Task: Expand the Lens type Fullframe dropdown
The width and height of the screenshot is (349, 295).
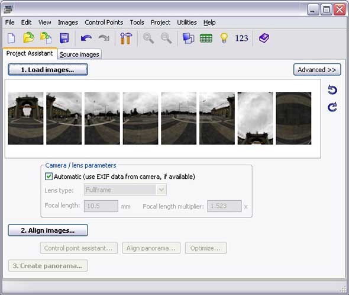Action: point(161,190)
